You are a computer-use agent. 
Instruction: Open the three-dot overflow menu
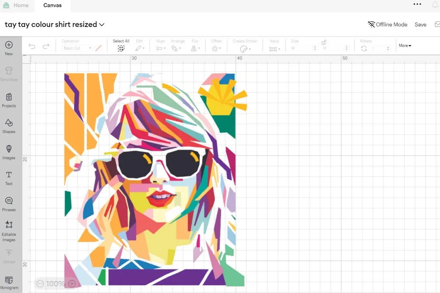tap(417, 4)
